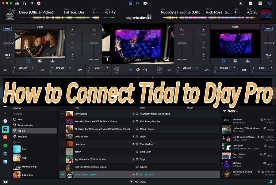
Task: Select Exclusive in the sidebar
Action: (x=34, y=137)
